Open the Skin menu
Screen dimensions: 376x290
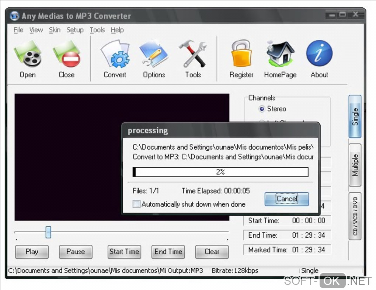click(x=55, y=30)
